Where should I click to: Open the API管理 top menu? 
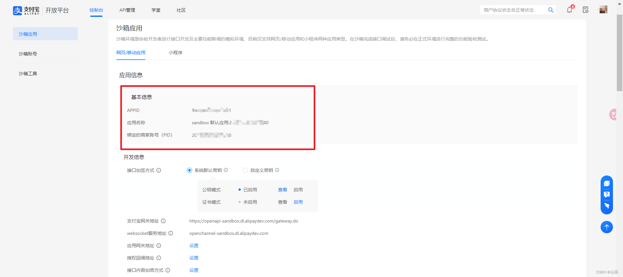point(127,10)
